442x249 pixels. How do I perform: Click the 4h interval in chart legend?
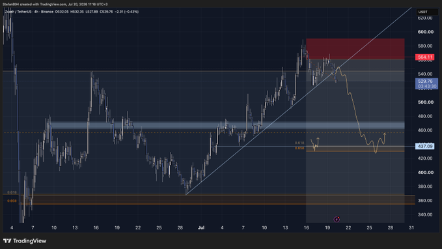click(36, 12)
